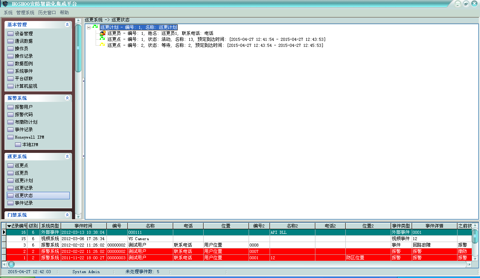The width and height of the screenshot is (480, 278).
Task: Collapse the 基本管理 panel section
Action: click(x=67, y=25)
